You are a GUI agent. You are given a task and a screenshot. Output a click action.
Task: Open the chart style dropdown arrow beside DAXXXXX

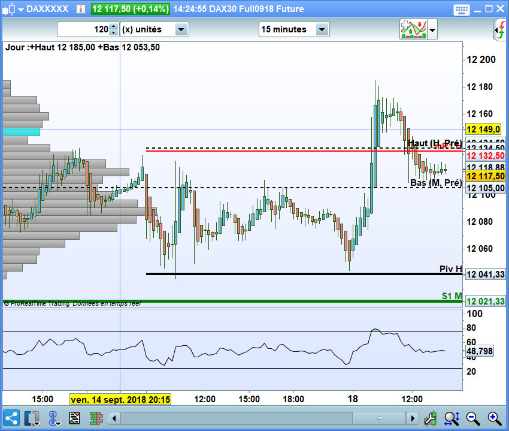21,10
